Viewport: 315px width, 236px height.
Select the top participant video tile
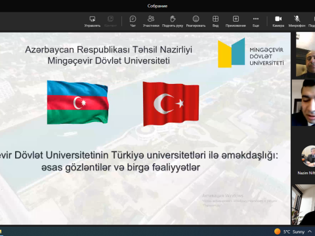click(x=305, y=54)
